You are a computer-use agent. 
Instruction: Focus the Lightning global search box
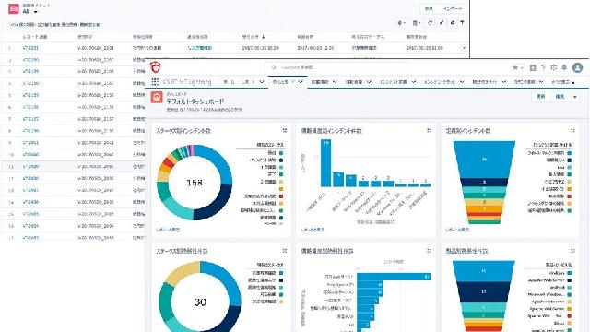(x=336, y=67)
